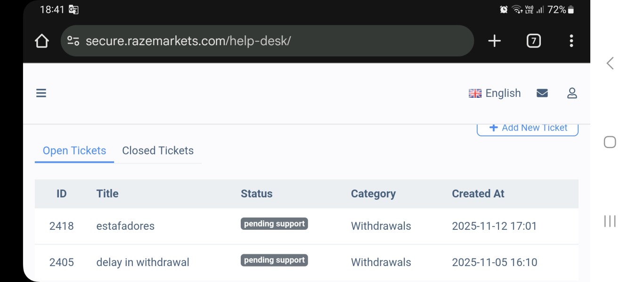Click the Add New Ticket button
The height and width of the screenshot is (282, 628).
(x=528, y=128)
